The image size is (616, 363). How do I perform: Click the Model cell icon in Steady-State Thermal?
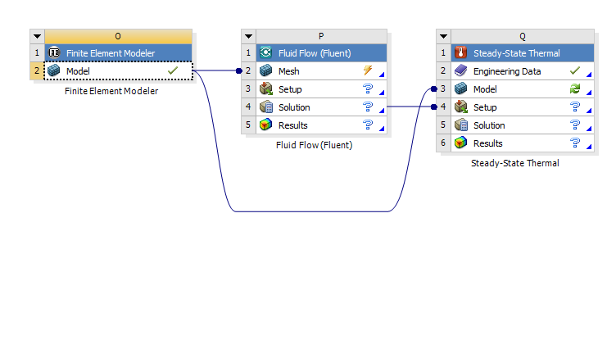(x=461, y=88)
